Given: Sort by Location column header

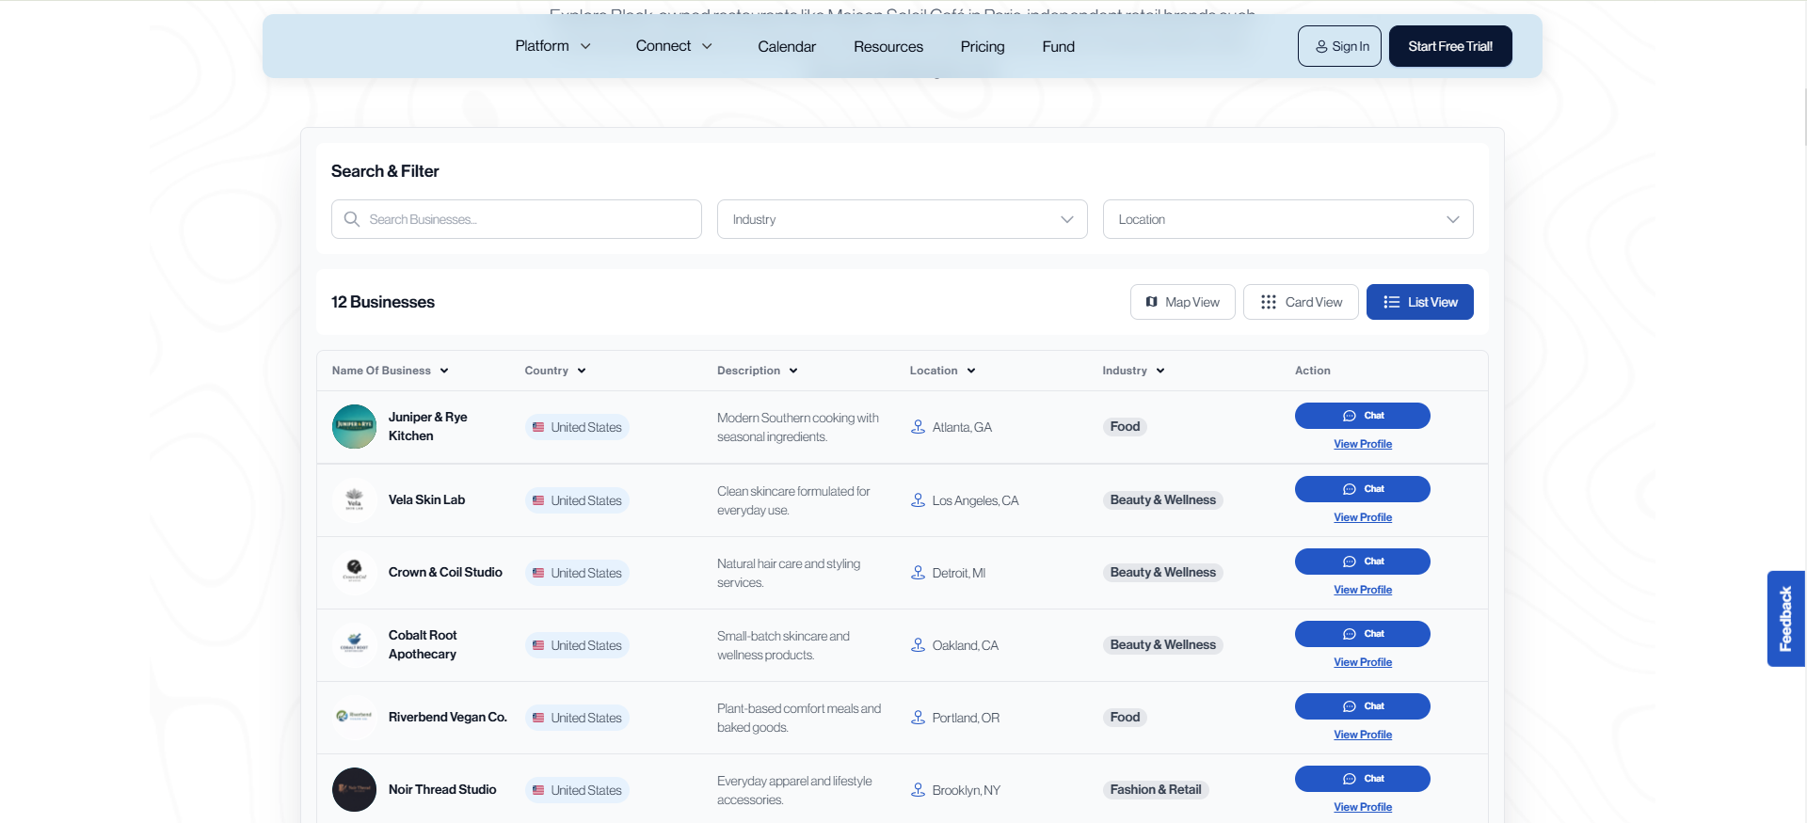Looking at the screenshot, I should tap(942, 371).
